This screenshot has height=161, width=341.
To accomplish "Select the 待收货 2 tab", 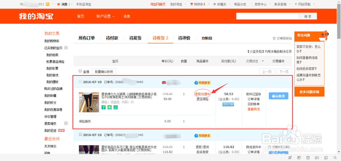I will 161,38.
